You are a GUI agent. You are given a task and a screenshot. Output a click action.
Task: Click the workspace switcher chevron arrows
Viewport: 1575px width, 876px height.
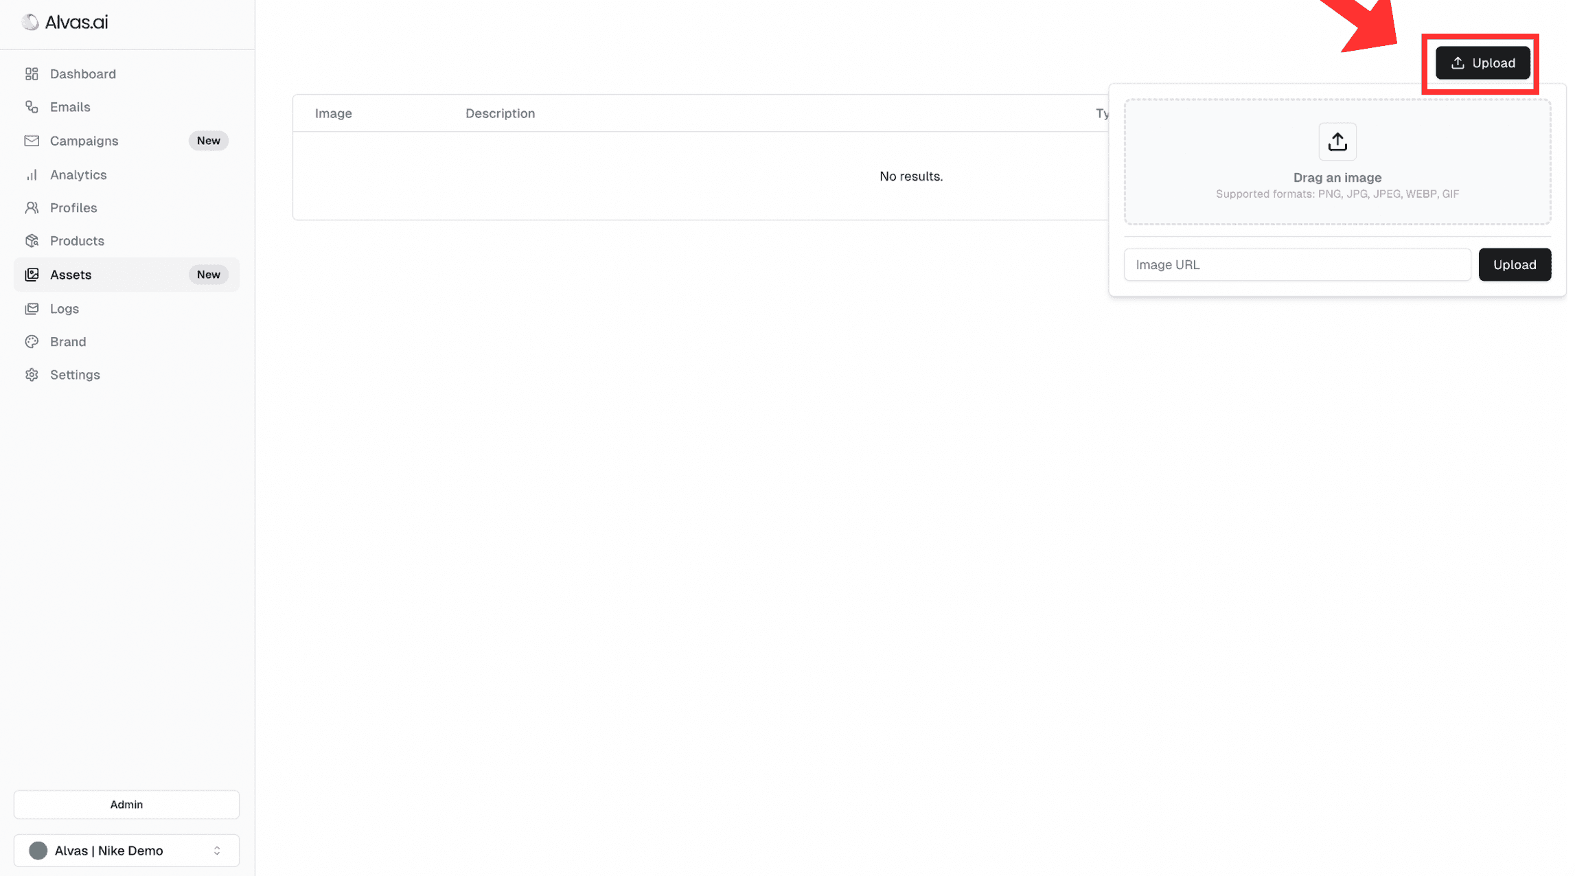click(x=217, y=851)
